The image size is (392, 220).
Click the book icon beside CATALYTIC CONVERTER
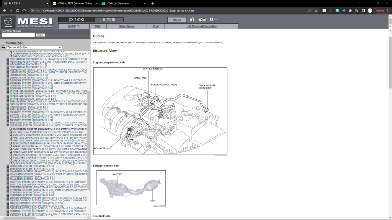pyautogui.click(x=10, y=135)
